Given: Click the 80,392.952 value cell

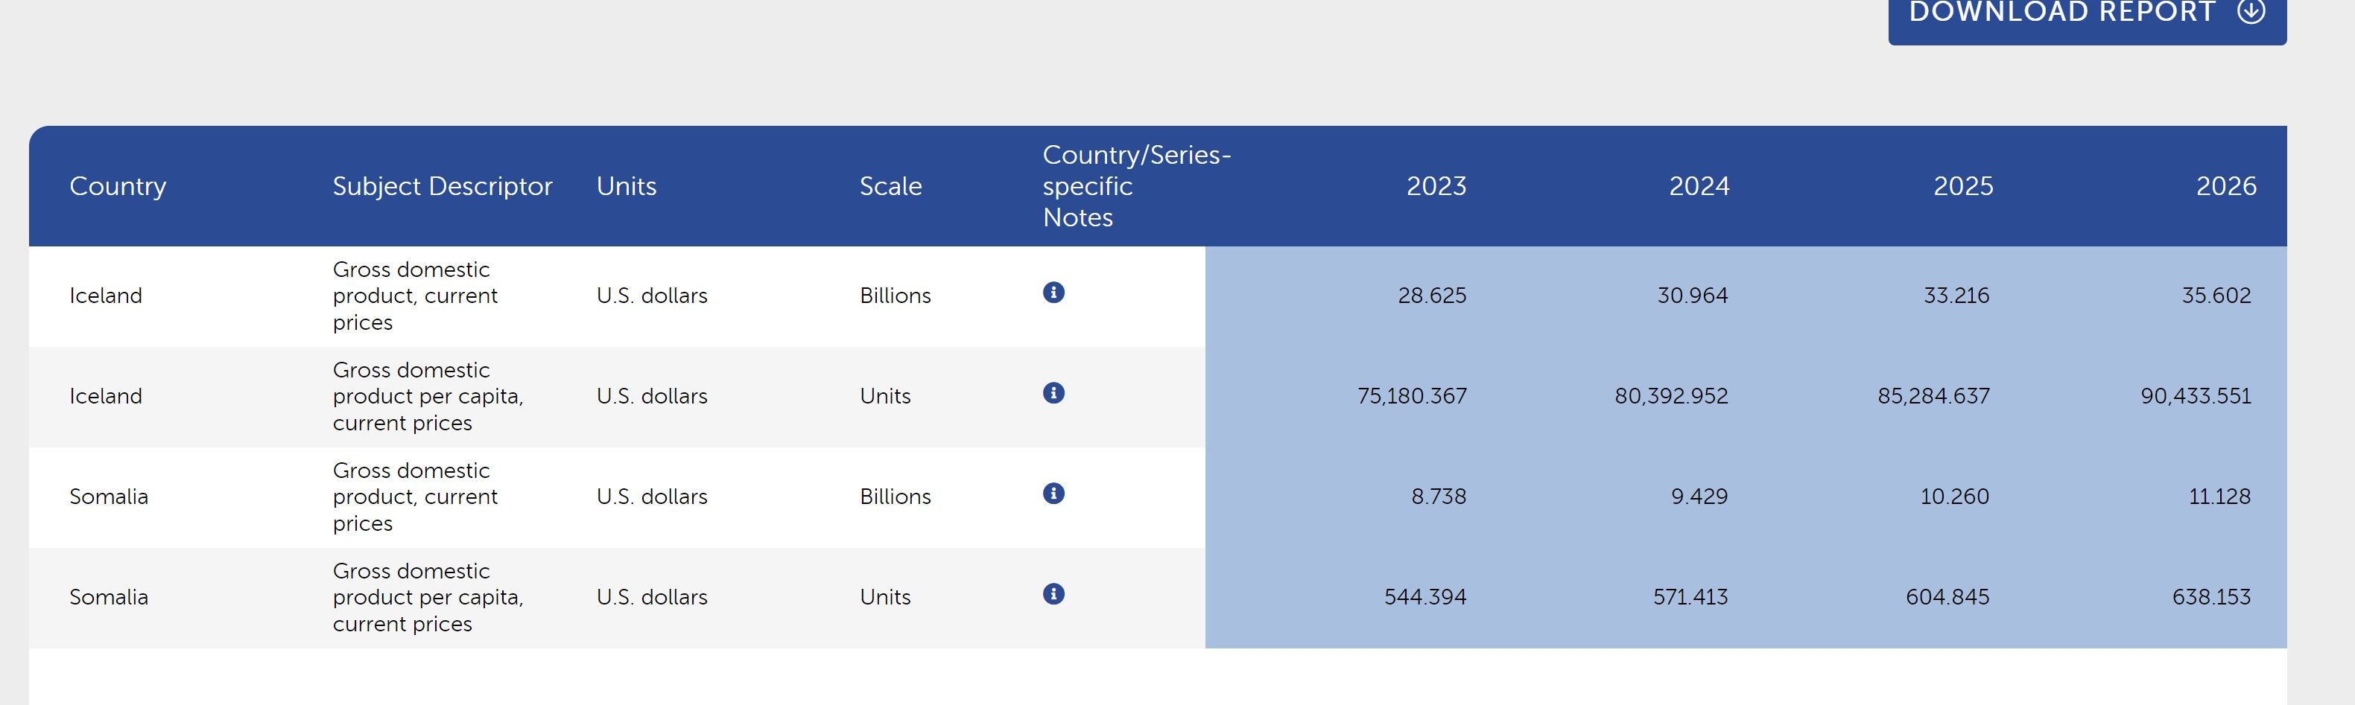Looking at the screenshot, I should 1671,396.
